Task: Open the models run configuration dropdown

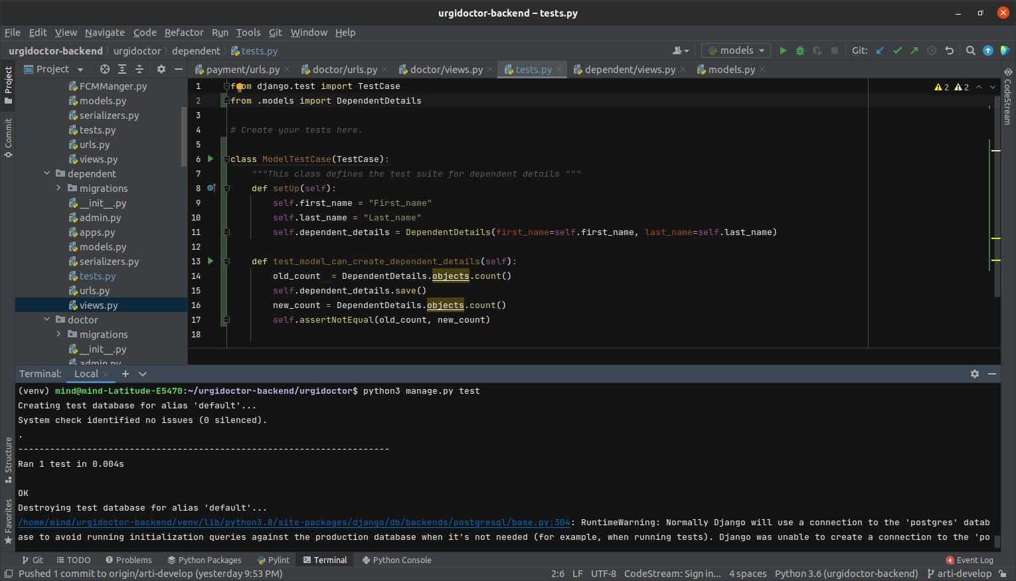Action: [x=736, y=50]
